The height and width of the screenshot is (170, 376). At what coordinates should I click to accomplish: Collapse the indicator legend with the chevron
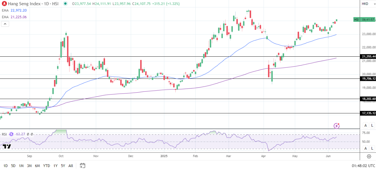[5, 24]
